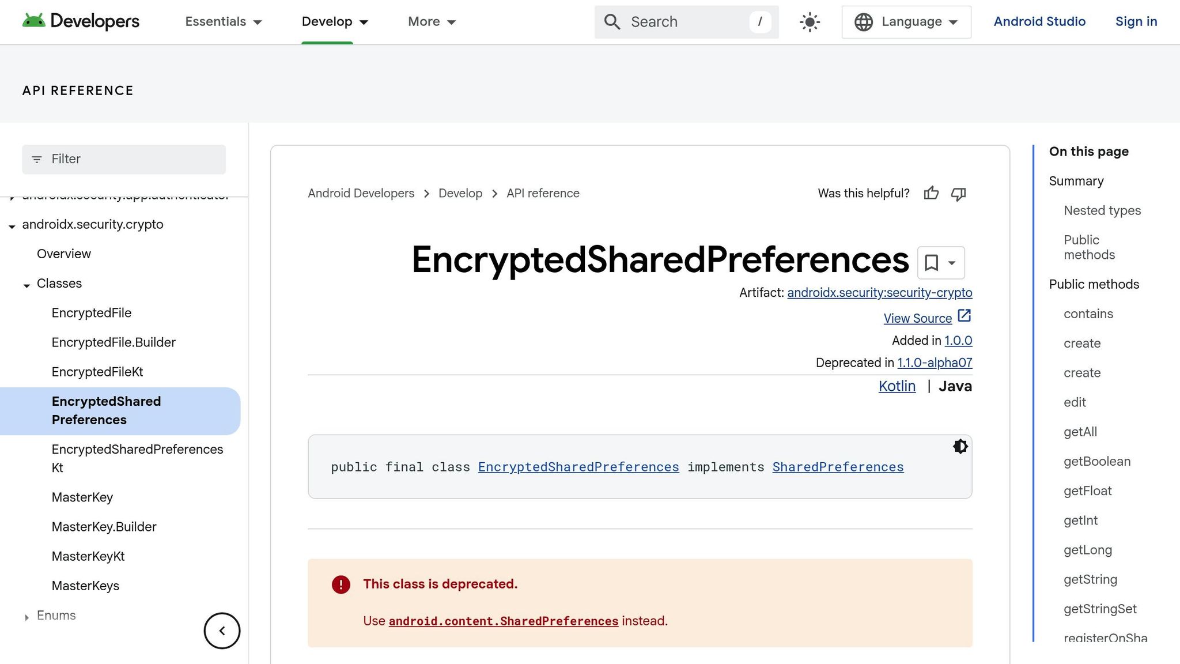Expand the Enums tree section
The width and height of the screenshot is (1180, 664).
pyautogui.click(x=27, y=617)
